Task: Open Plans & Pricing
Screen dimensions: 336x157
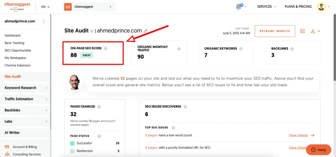Action: tap(298, 7)
